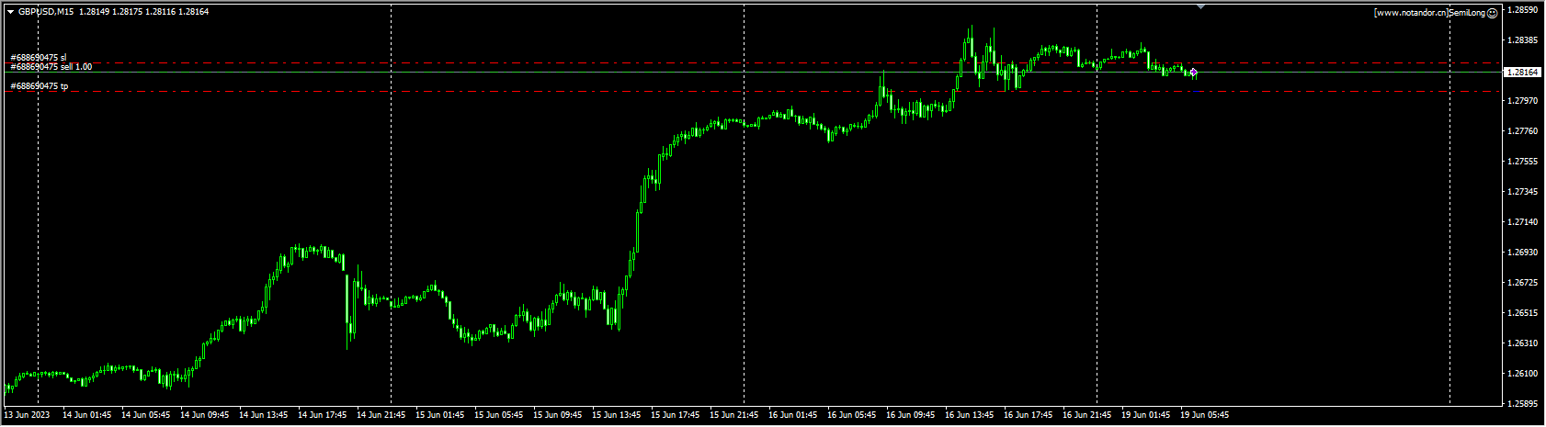Click the 16 Jun 13:45 time label
The image size is (1546, 427).
969,415
